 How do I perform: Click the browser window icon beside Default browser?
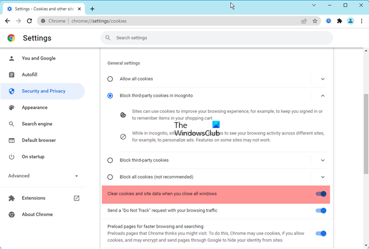[x=11, y=140]
